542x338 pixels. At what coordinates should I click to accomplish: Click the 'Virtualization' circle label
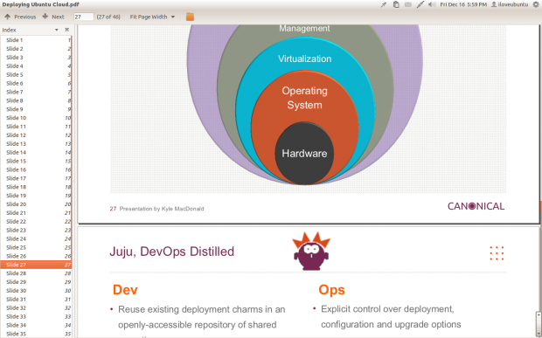coord(304,59)
